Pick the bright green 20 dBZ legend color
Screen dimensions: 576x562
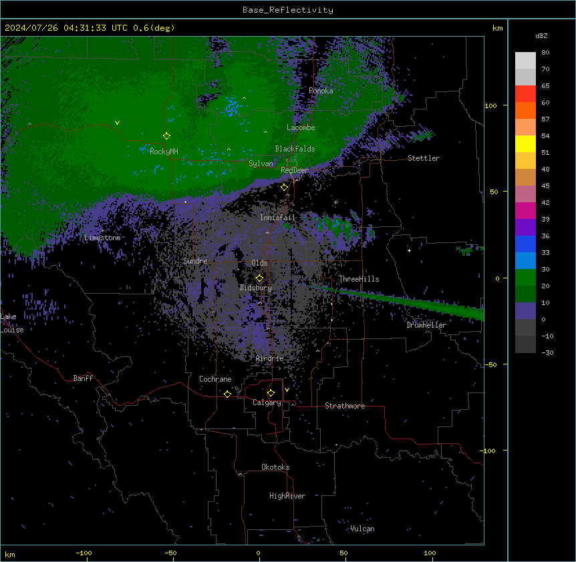525,278
